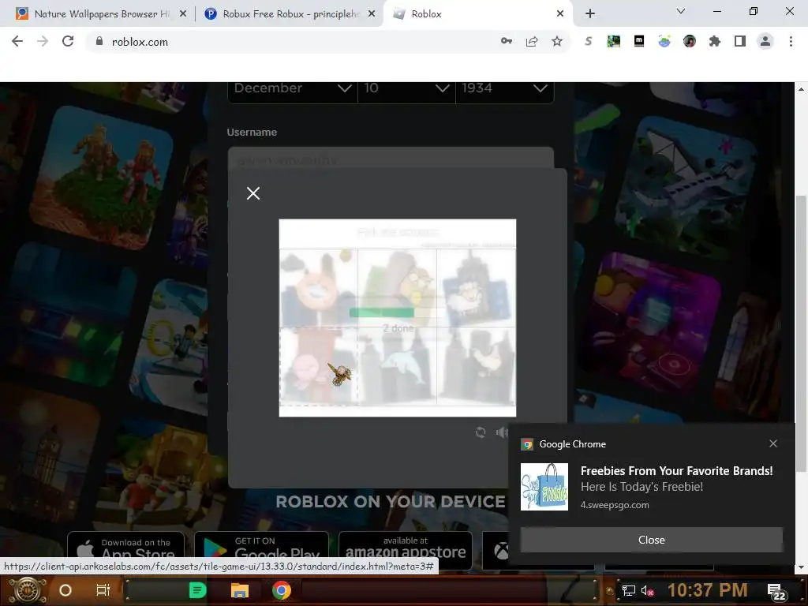The image size is (808, 606).
Task: Share this page via the share icon
Action: [532, 41]
